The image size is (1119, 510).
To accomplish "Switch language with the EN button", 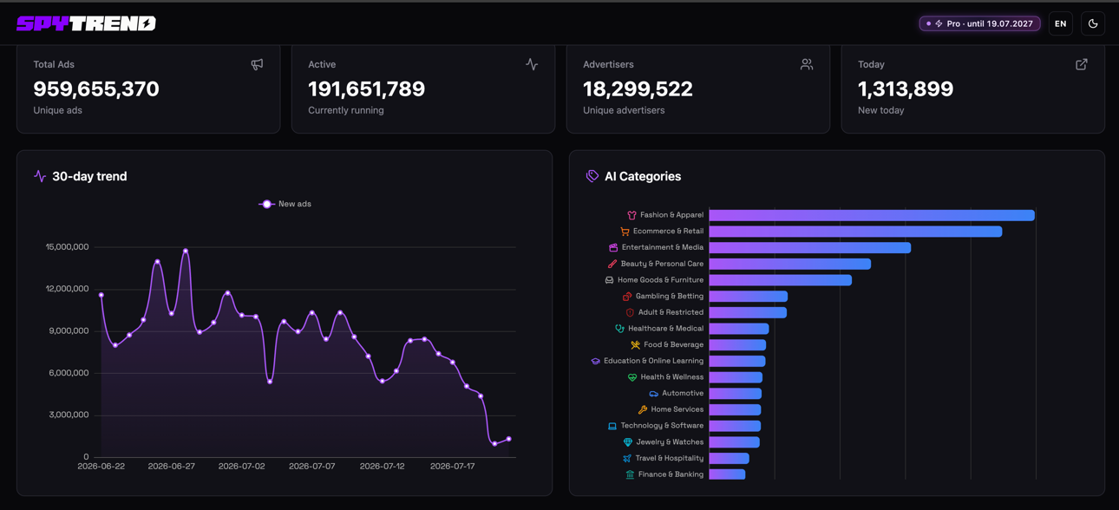I will point(1060,23).
